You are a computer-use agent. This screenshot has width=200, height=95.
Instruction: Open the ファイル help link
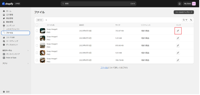tap(104, 68)
